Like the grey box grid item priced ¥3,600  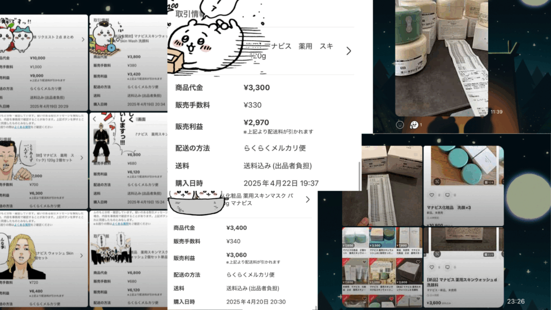click(418, 262)
